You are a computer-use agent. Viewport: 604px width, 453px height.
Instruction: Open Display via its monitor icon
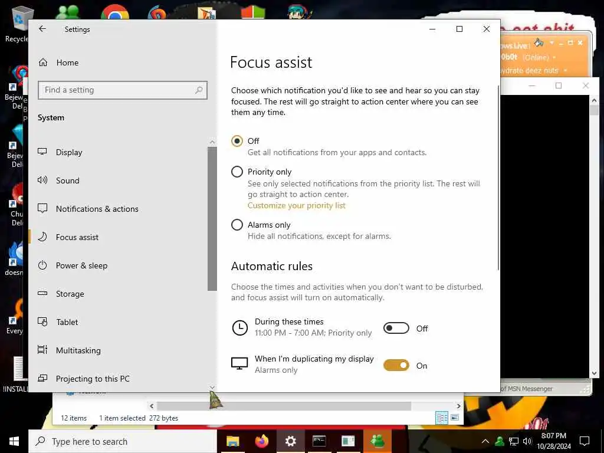tap(42, 152)
